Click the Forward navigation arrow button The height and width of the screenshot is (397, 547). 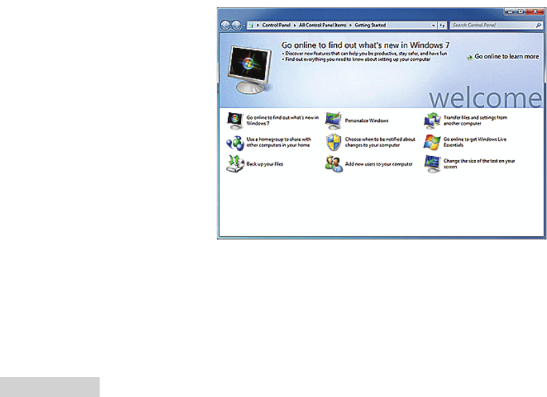click(236, 25)
